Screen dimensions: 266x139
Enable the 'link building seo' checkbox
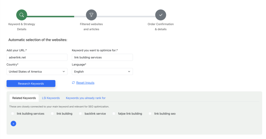pyautogui.click(x=150, y=114)
